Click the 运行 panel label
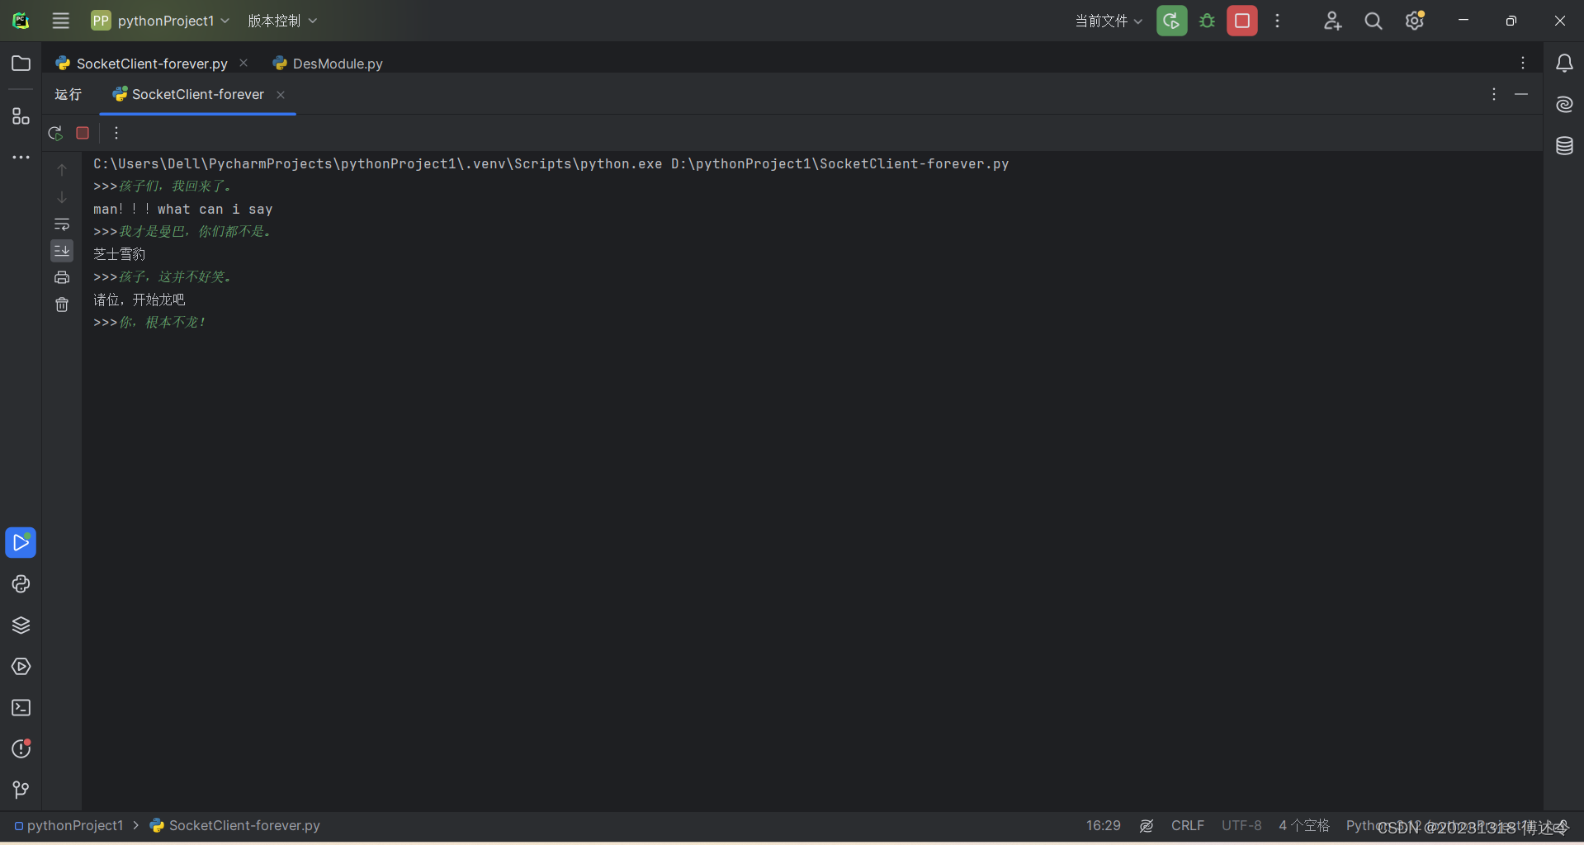 [x=69, y=94]
